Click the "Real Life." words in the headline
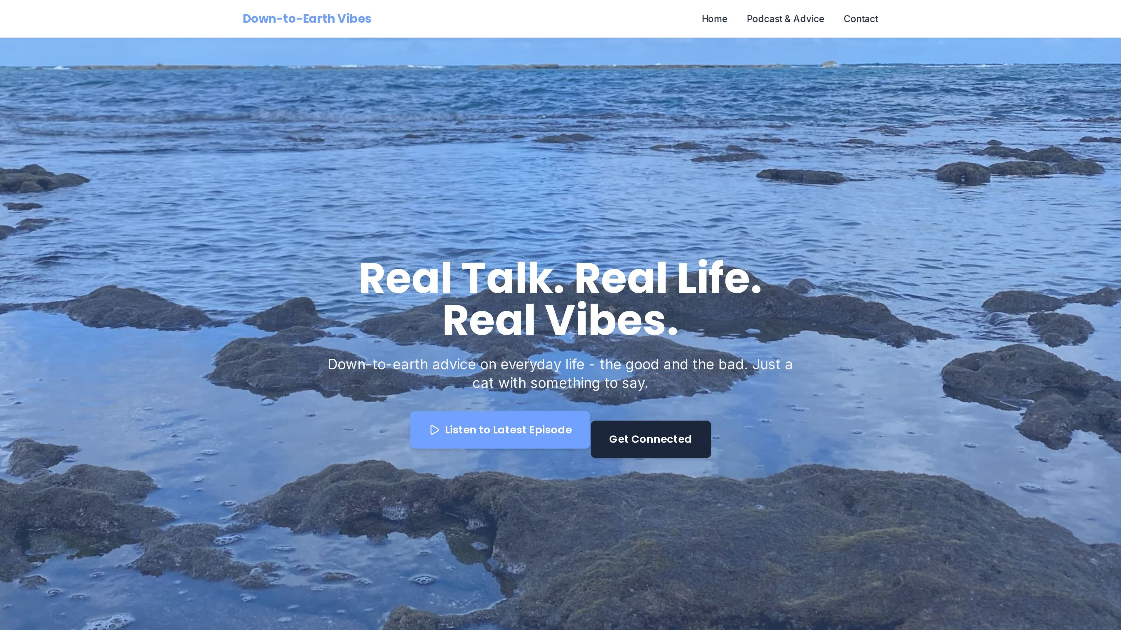Viewport: 1121px width, 630px height. pos(668,278)
